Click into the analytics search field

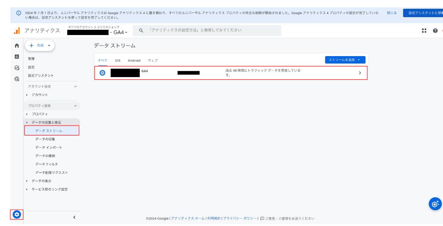(x=207, y=30)
